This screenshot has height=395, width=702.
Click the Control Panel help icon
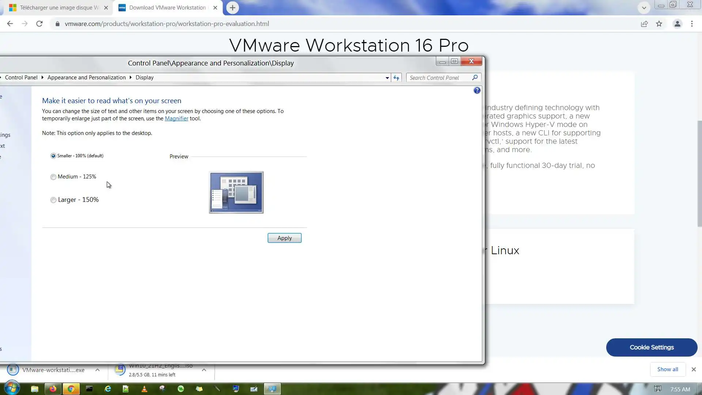click(x=477, y=90)
